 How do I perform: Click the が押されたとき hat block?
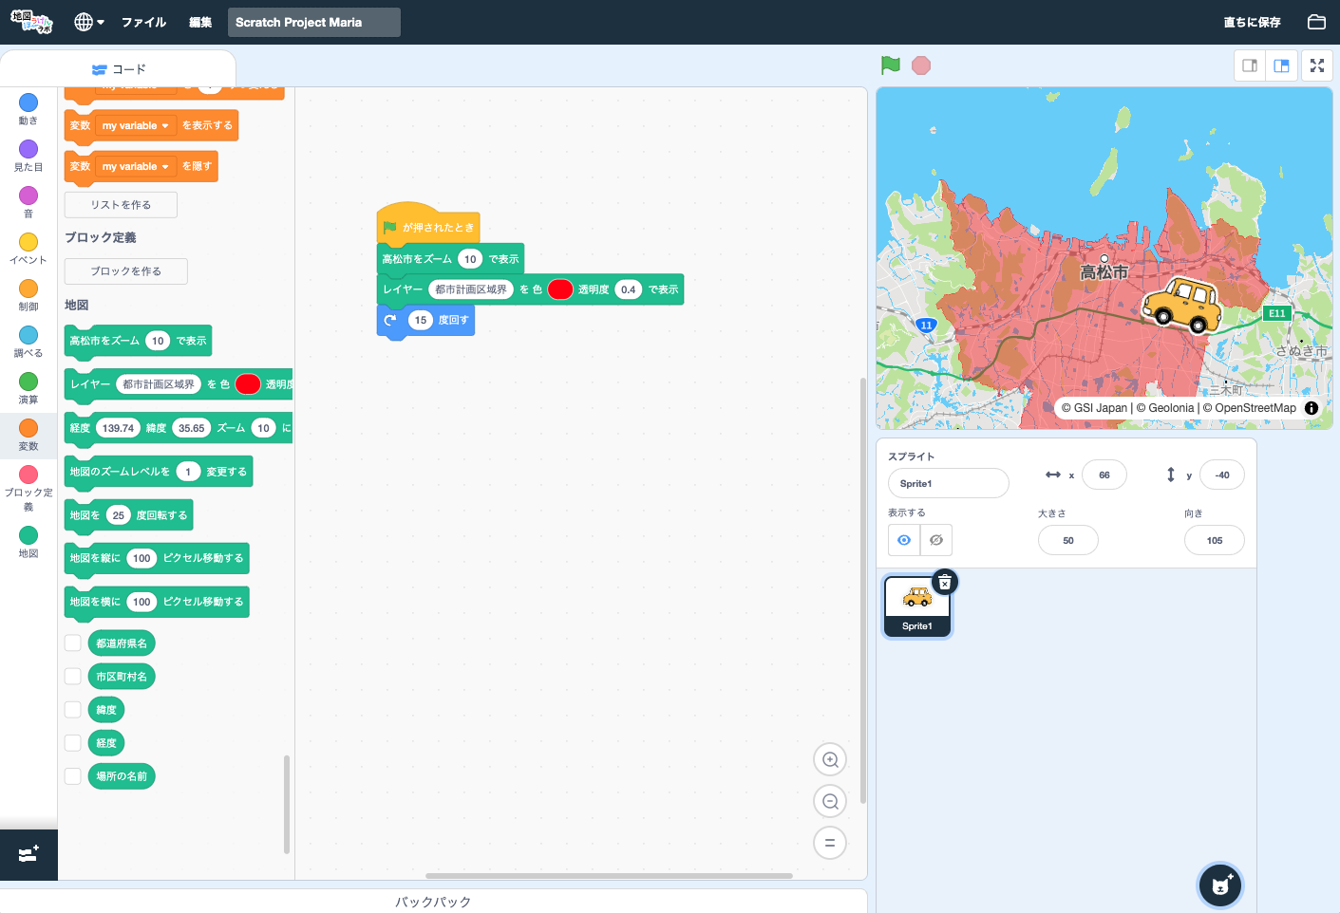[428, 226]
